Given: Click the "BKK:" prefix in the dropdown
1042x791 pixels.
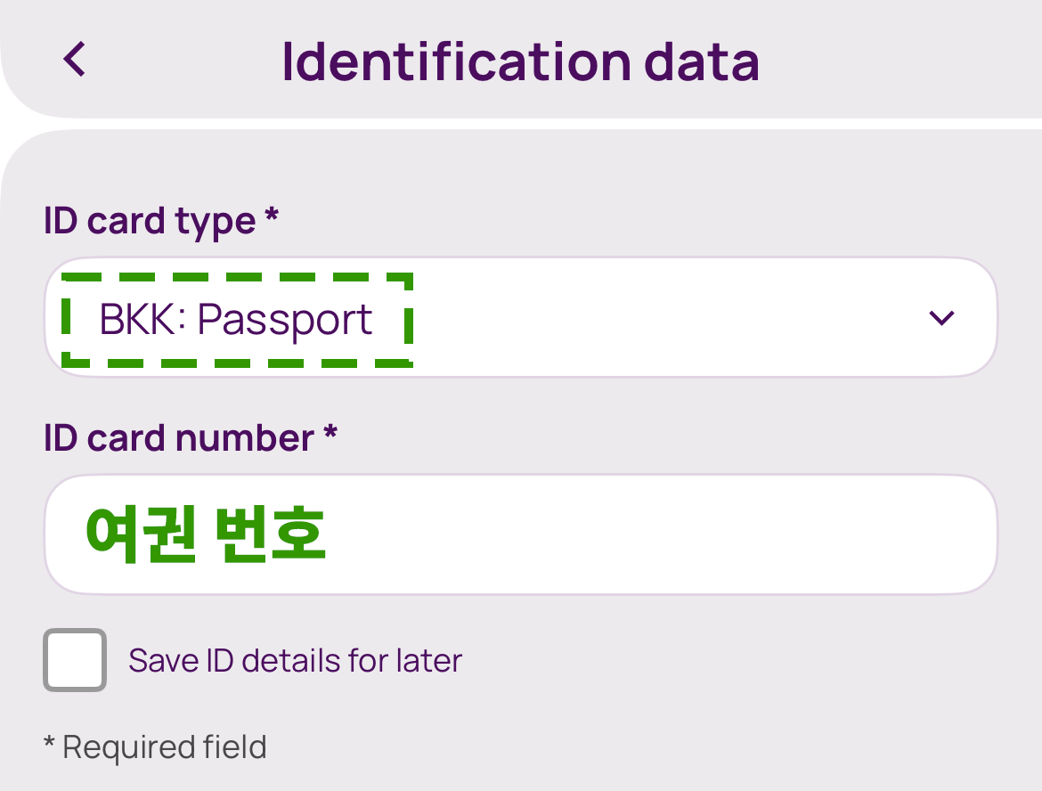Looking at the screenshot, I should coord(142,320).
